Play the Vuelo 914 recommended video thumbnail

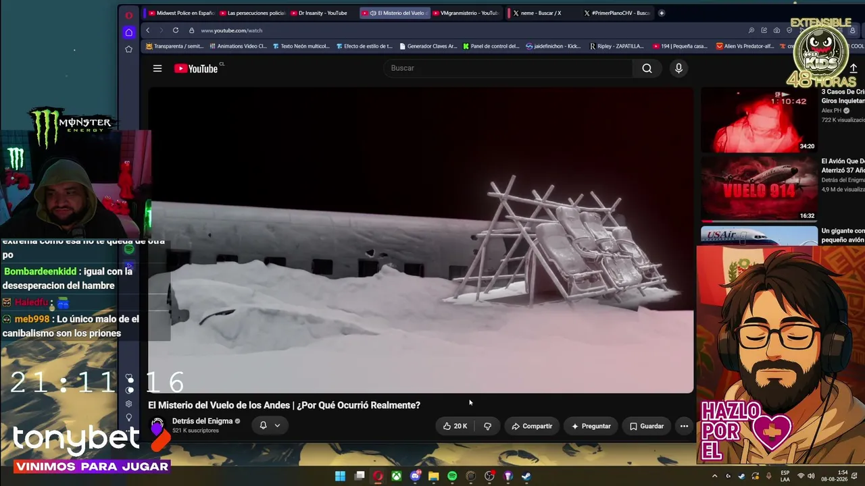pos(759,188)
